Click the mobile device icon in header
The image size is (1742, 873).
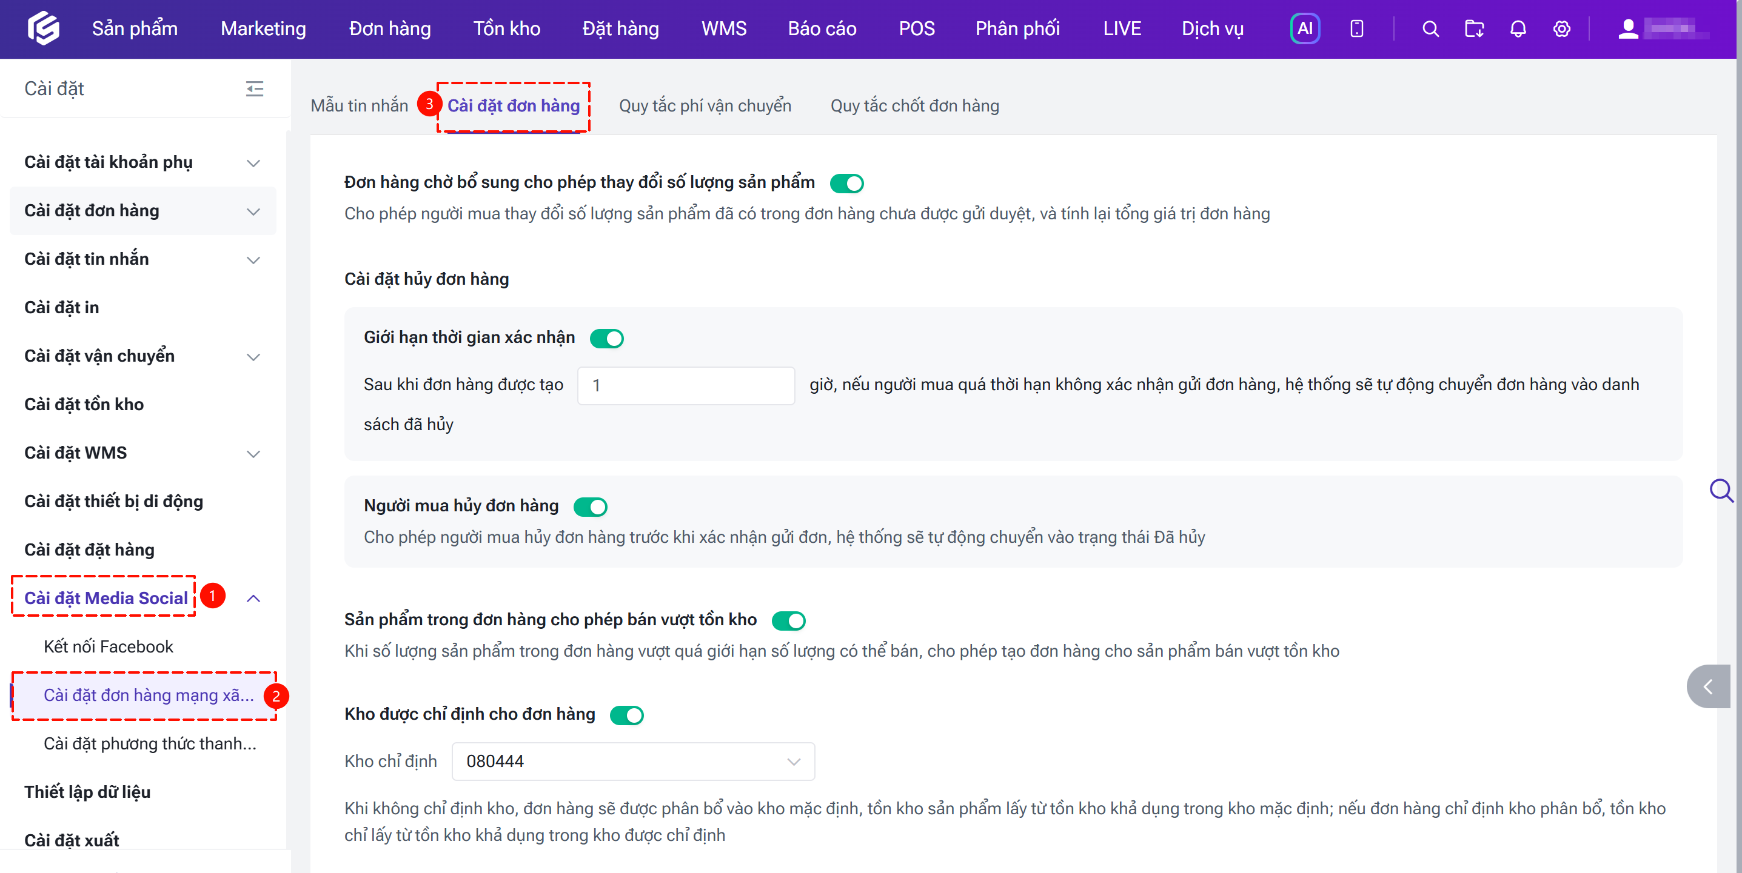[x=1356, y=28]
